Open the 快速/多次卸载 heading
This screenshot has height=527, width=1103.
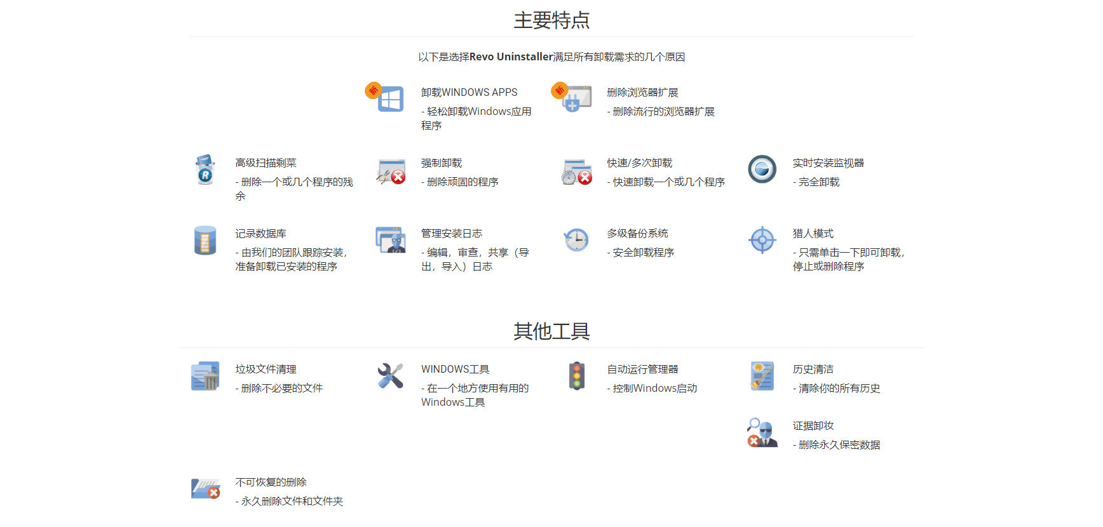click(x=639, y=163)
